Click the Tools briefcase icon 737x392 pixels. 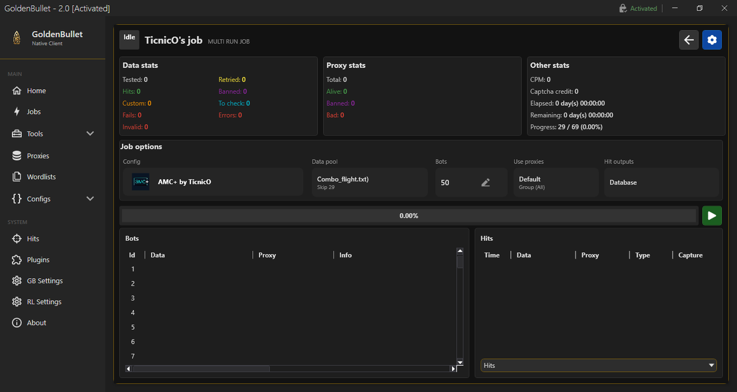(x=17, y=133)
